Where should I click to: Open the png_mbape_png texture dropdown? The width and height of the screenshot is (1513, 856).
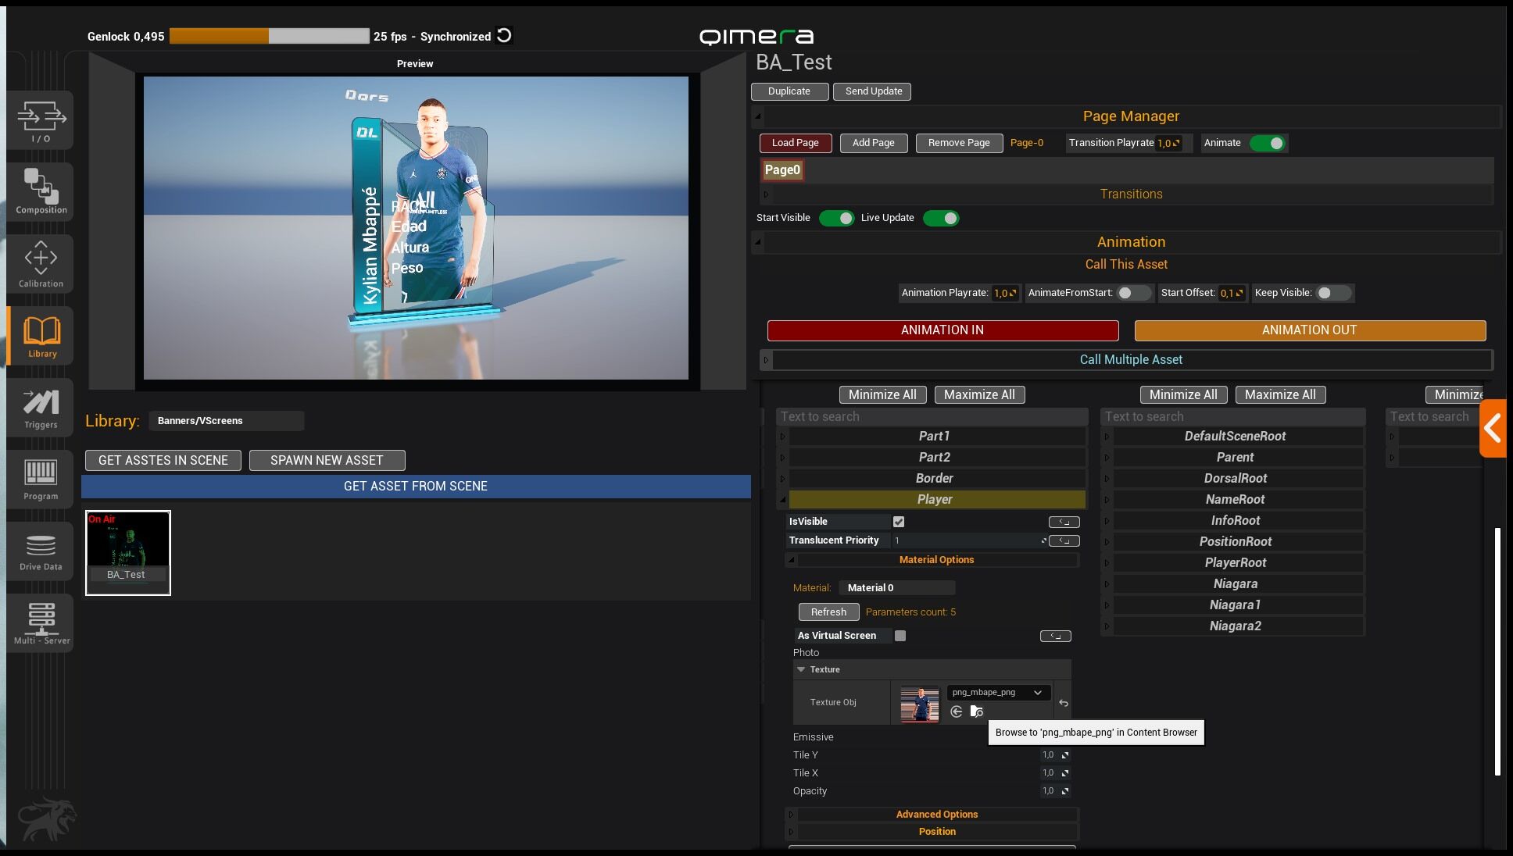point(997,692)
